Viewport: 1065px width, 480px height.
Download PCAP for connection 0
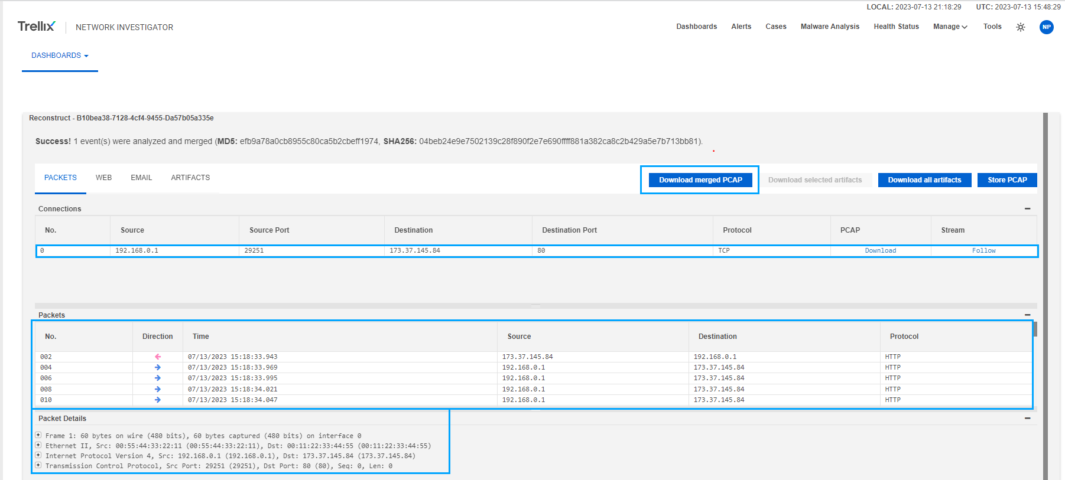881,251
